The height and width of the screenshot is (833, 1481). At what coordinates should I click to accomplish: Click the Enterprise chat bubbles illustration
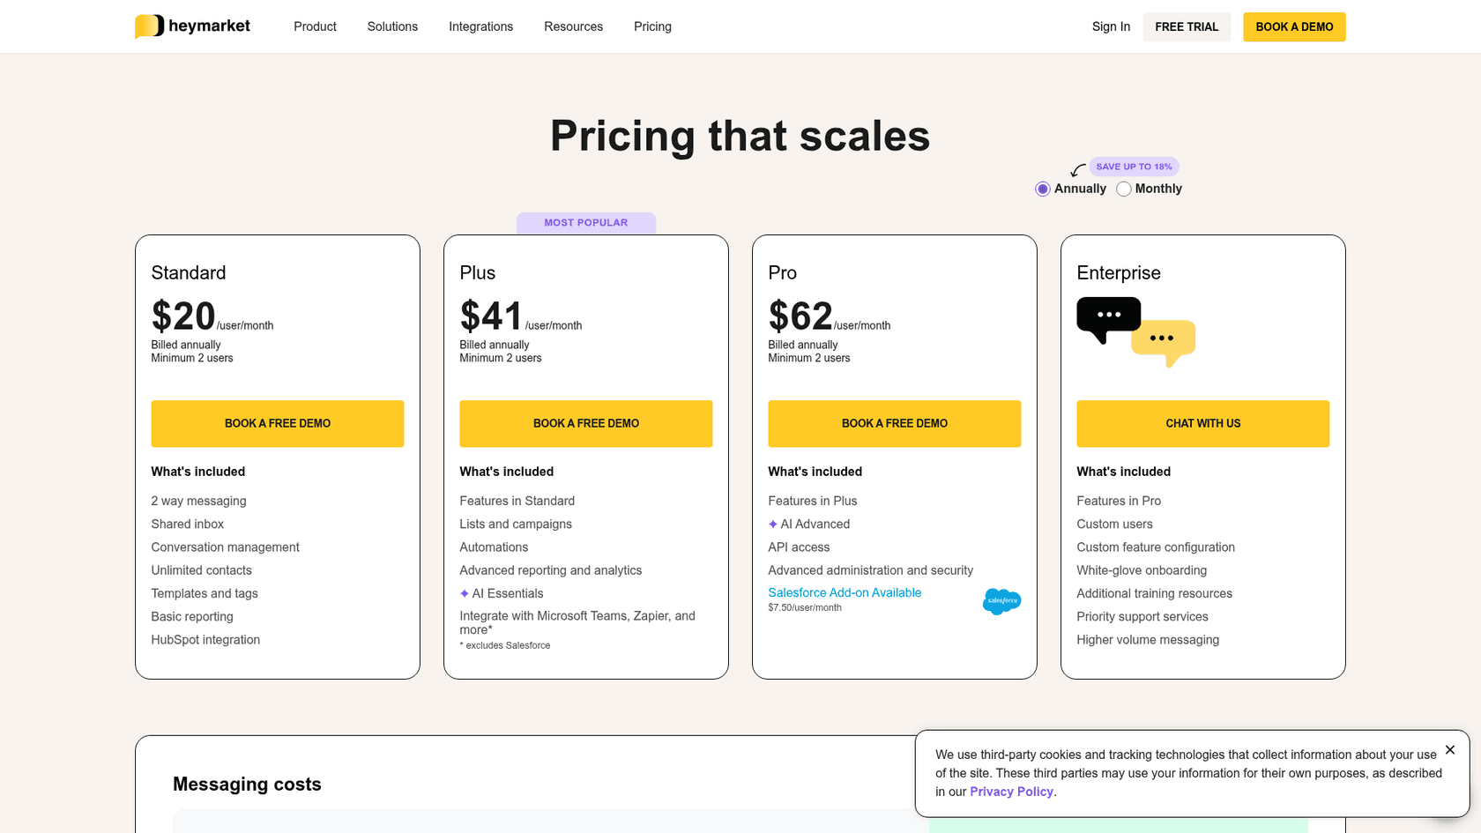tap(1135, 332)
